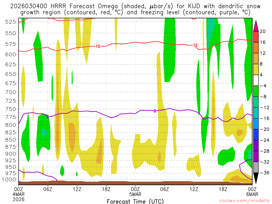Image resolution: width=272 pixels, height=204 pixels.
Task: Click the 18Z time label on 5MAR
Action: tap(223, 189)
